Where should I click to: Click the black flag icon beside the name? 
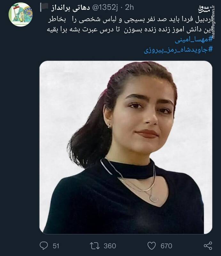pos(44,8)
